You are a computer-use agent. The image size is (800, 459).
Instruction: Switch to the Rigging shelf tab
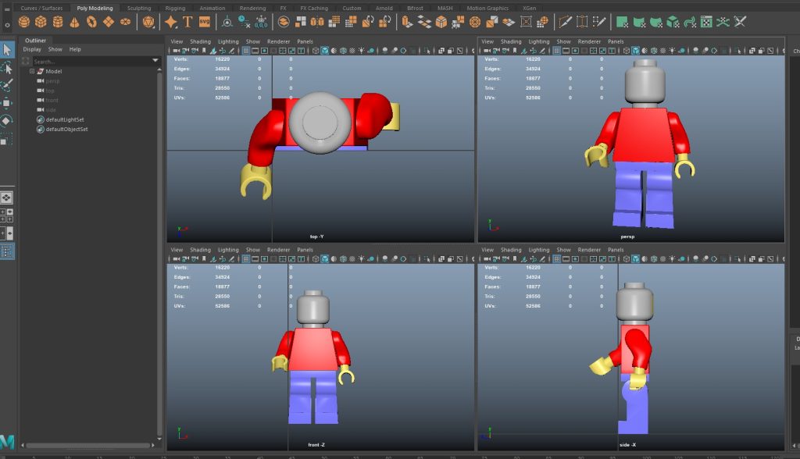click(x=175, y=8)
